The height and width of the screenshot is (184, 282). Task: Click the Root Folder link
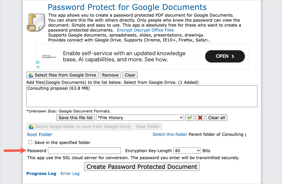pos(40,135)
